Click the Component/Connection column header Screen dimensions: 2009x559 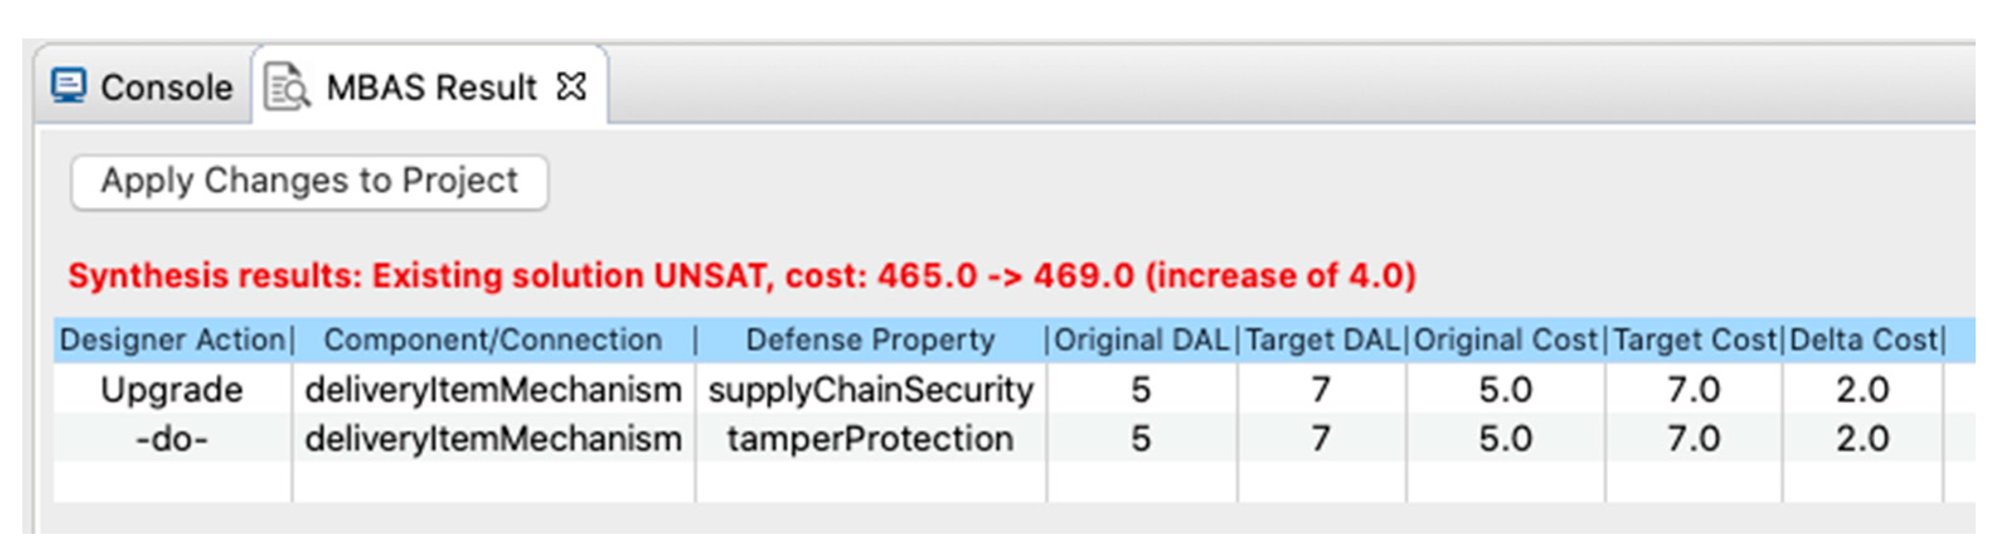(493, 341)
